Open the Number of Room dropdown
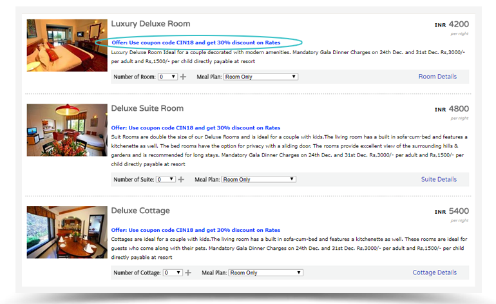Screen dimensions: 496x304 point(167,77)
